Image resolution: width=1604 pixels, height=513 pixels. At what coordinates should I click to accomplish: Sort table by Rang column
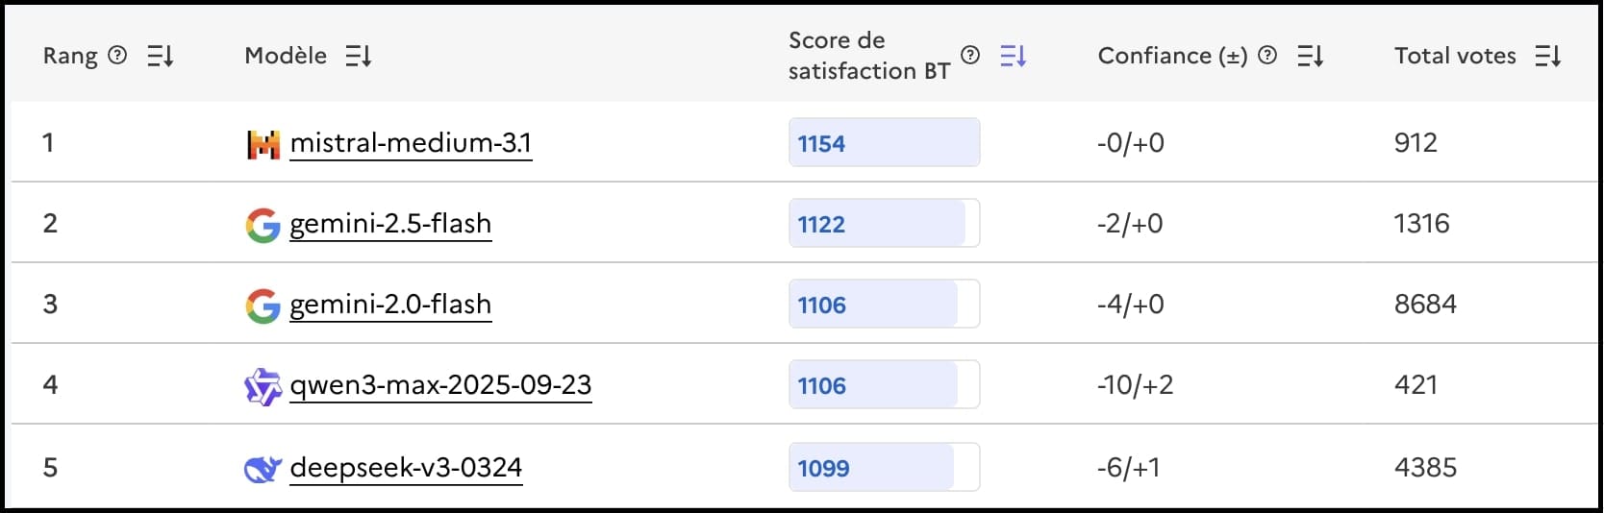[x=161, y=57]
